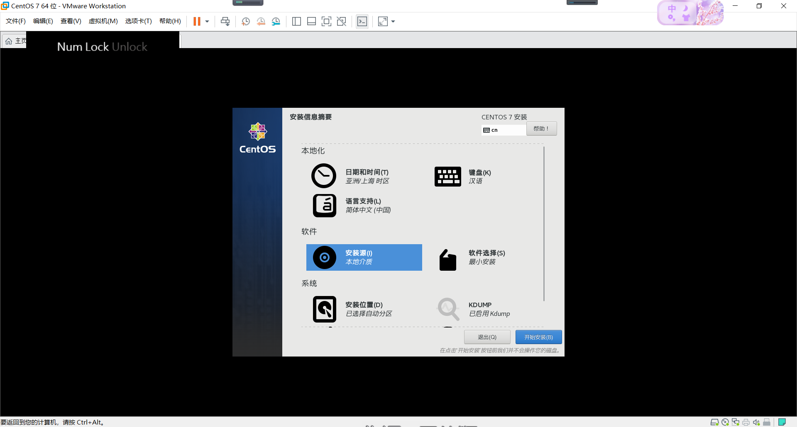Click the 中 input method indicator
Image resolution: width=797 pixels, height=427 pixels.
click(x=672, y=9)
